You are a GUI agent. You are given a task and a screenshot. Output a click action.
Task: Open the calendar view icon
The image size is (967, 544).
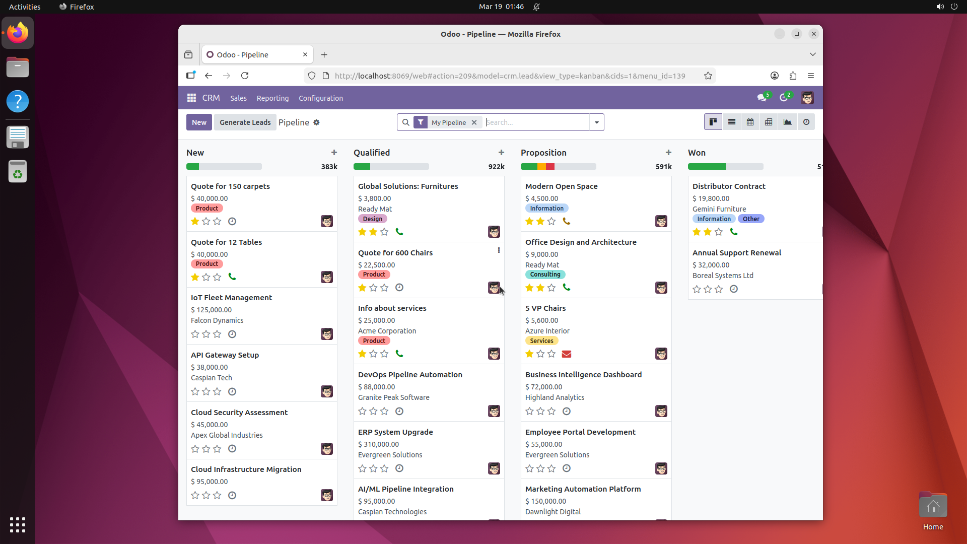coord(750,122)
